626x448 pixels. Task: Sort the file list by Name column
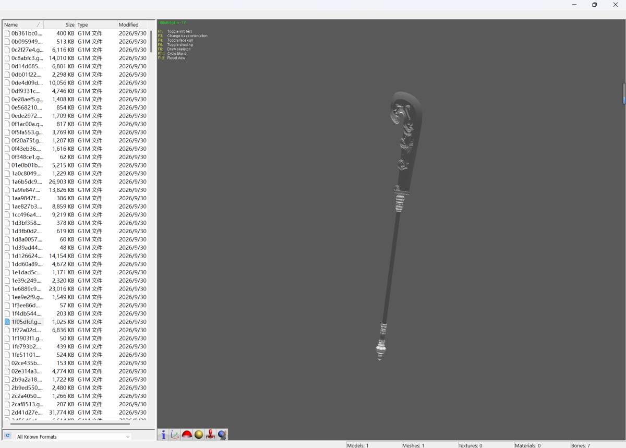(x=23, y=25)
